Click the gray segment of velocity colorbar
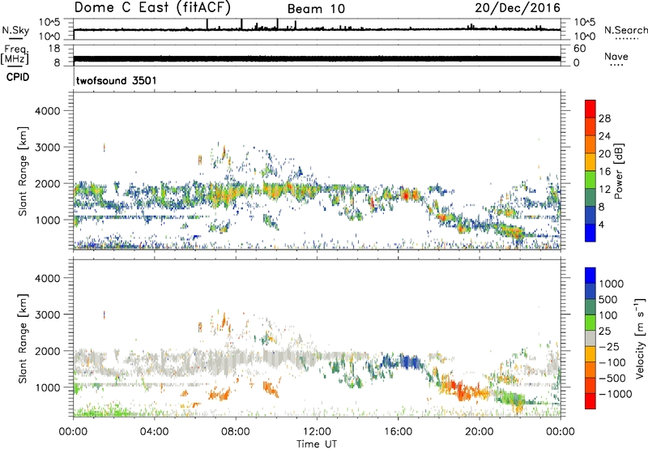This screenshot has height=449, width=648. tap(590, 338)
